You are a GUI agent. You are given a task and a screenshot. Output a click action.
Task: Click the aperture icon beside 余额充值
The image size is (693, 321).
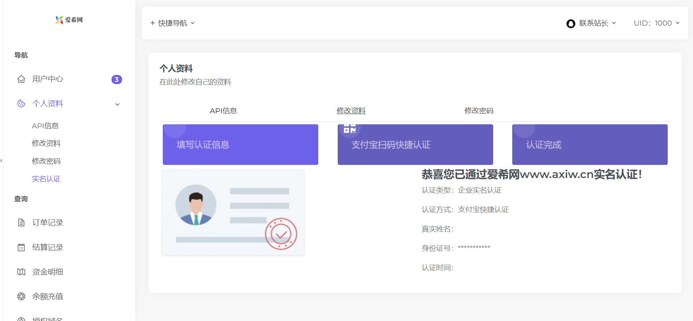pos(21,297)
